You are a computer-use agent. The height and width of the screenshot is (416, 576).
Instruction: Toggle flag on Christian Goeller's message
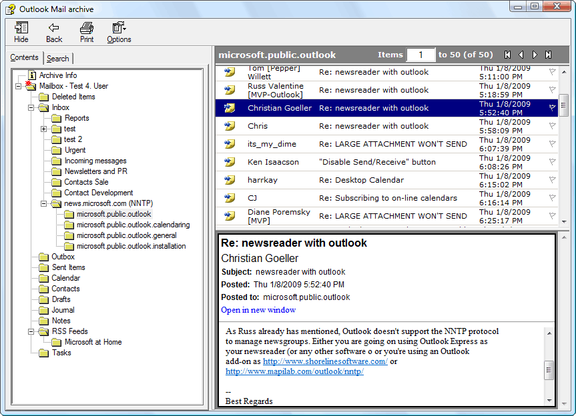click(x=552, y=107)
